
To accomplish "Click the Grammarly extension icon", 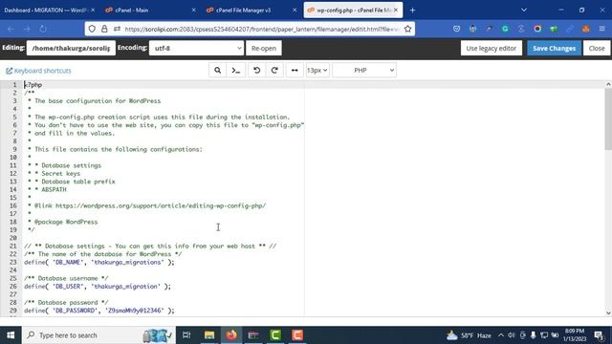I will pos(505,29).
